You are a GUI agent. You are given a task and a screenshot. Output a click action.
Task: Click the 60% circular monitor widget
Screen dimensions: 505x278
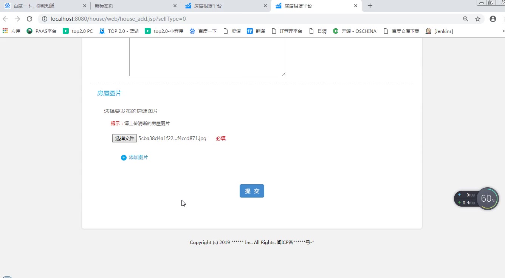488,199
